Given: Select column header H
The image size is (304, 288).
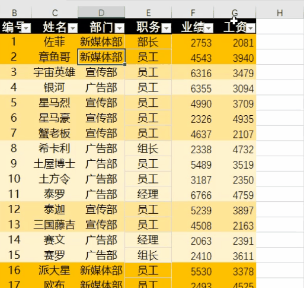Looking at the screenshot, I should pos(280,12).
